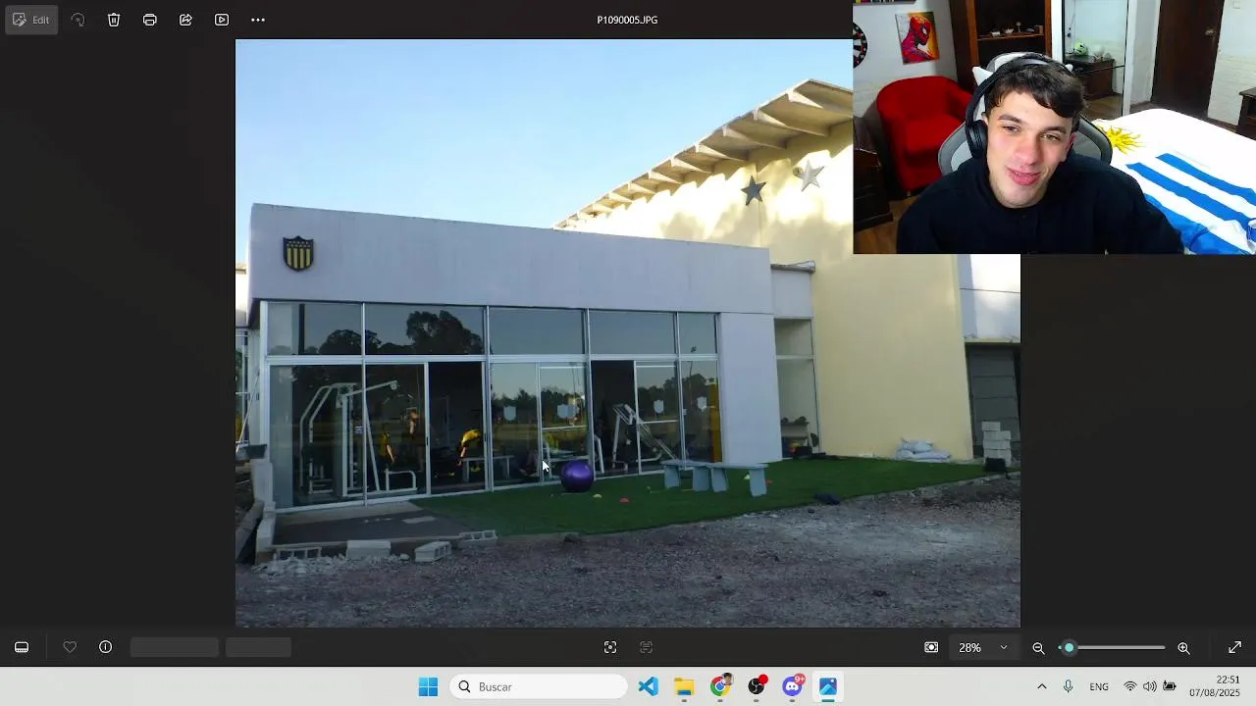This screenshot has width=1256, height=706.
Task: Expand hidden system tray icons chevron
Action: point(1041,686)
